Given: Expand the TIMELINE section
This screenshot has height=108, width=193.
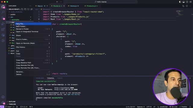Looking at the screenshot, I should 20,104.
